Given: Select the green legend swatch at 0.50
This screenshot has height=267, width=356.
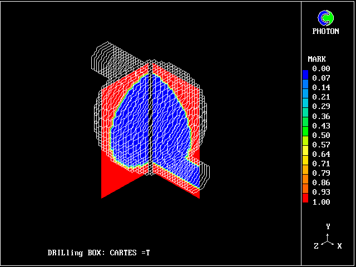Looking at the screenshot, I should [305, 135].
